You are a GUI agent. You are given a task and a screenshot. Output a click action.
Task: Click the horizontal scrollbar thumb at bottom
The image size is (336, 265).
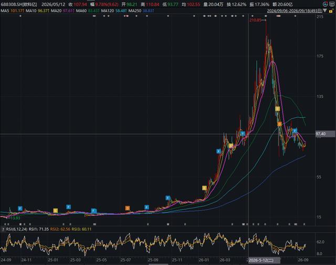(159, 264)
